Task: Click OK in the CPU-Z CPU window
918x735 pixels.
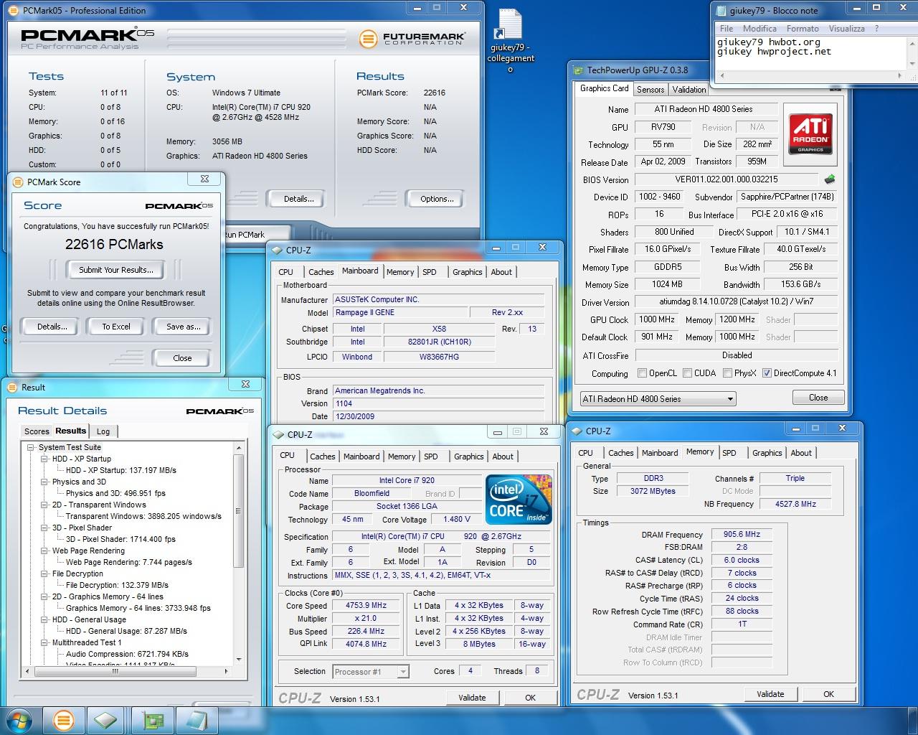Action: coord(530,698)
